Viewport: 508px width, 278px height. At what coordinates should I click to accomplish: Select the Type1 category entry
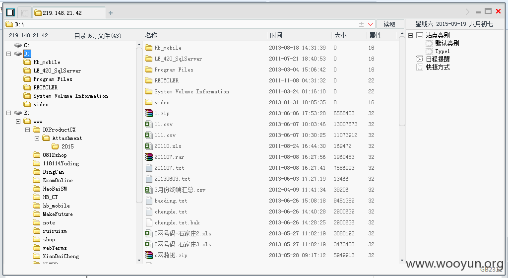442,52
